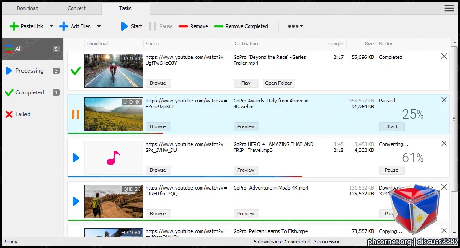This screenshot has height=248, width=460.
Task: Browse source of Thailand mp3 task
Action: point(158,170)
